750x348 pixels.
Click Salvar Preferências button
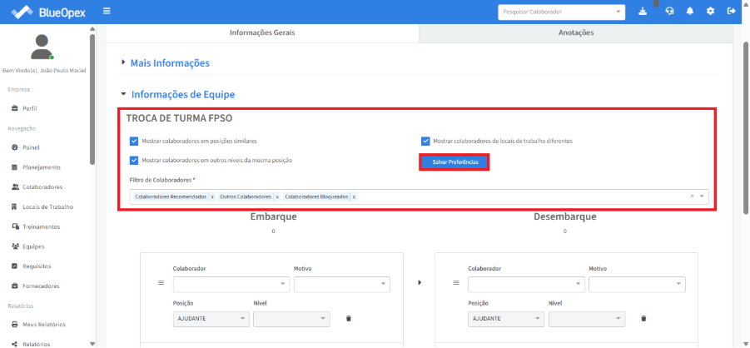point(454,162)
